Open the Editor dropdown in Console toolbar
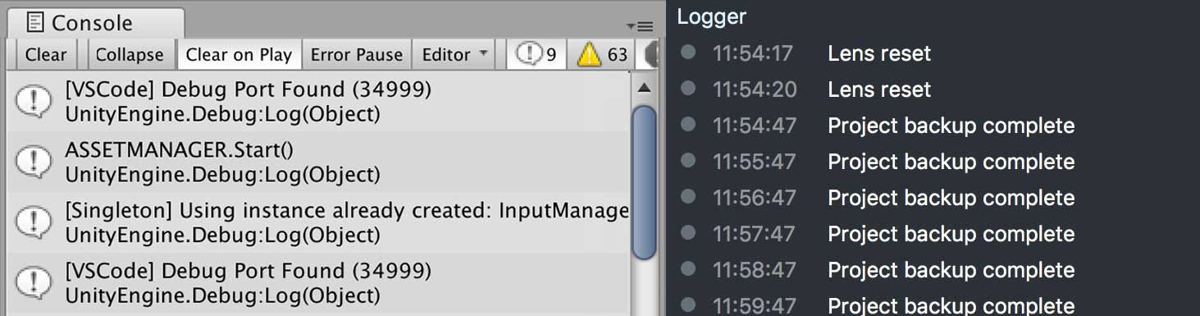 (454, 55)
